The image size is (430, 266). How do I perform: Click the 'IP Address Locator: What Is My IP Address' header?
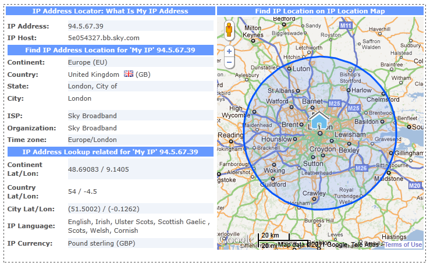(x=111, y=11)
